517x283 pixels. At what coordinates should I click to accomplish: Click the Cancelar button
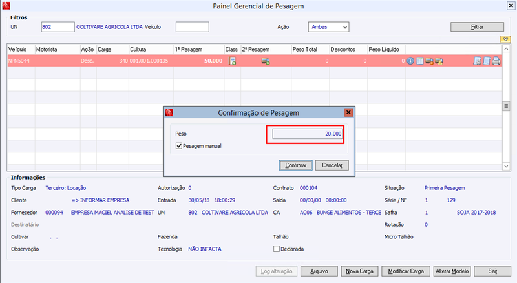click(x=332, y=165)
